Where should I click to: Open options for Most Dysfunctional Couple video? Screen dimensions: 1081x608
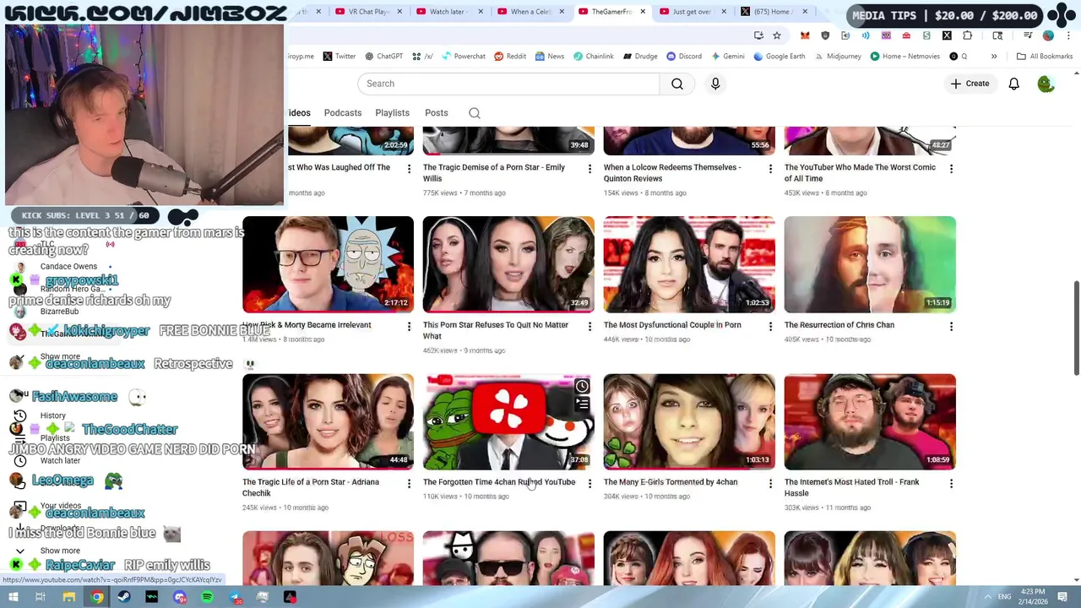point(770,327)
